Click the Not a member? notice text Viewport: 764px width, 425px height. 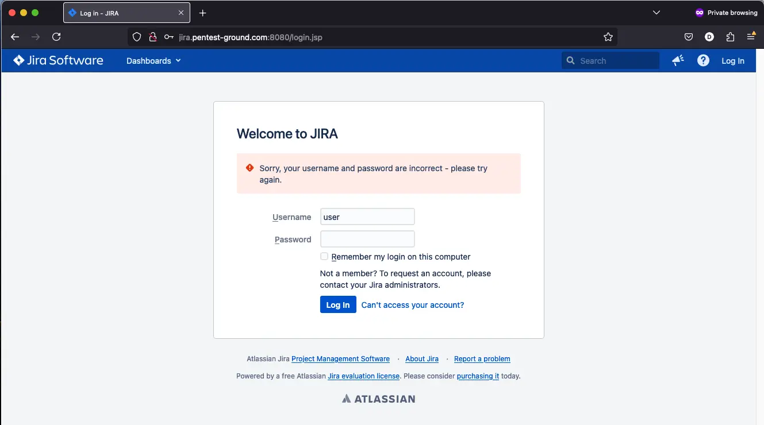(x=405, y=279)
